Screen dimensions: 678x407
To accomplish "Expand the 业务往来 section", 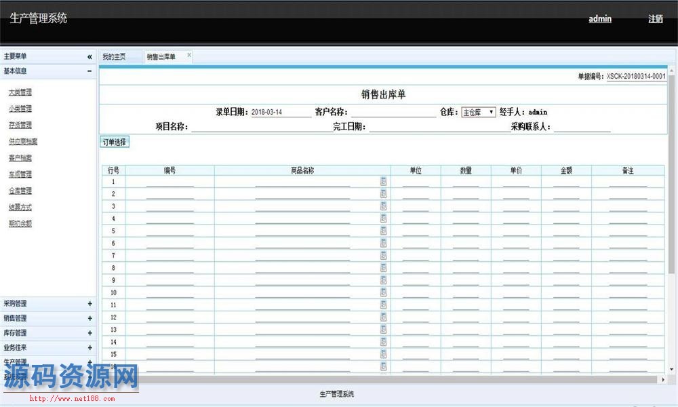I will pos(89,348).
